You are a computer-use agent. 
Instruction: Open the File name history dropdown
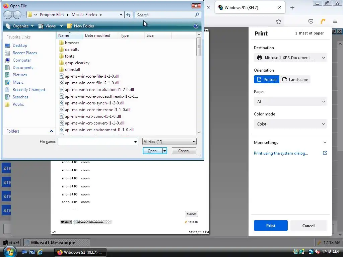pos(135,142)
